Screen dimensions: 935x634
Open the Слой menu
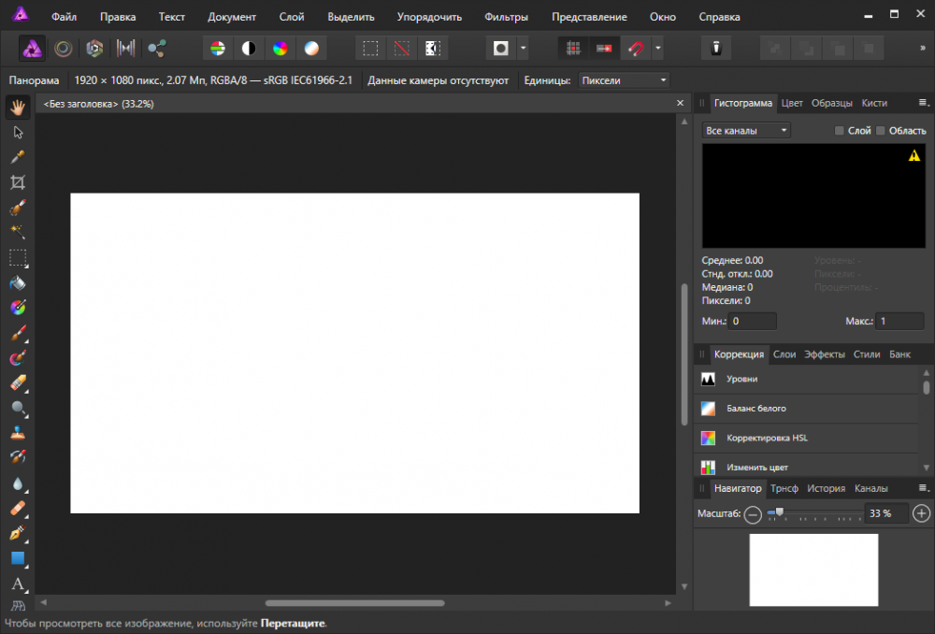pos(292,17)
